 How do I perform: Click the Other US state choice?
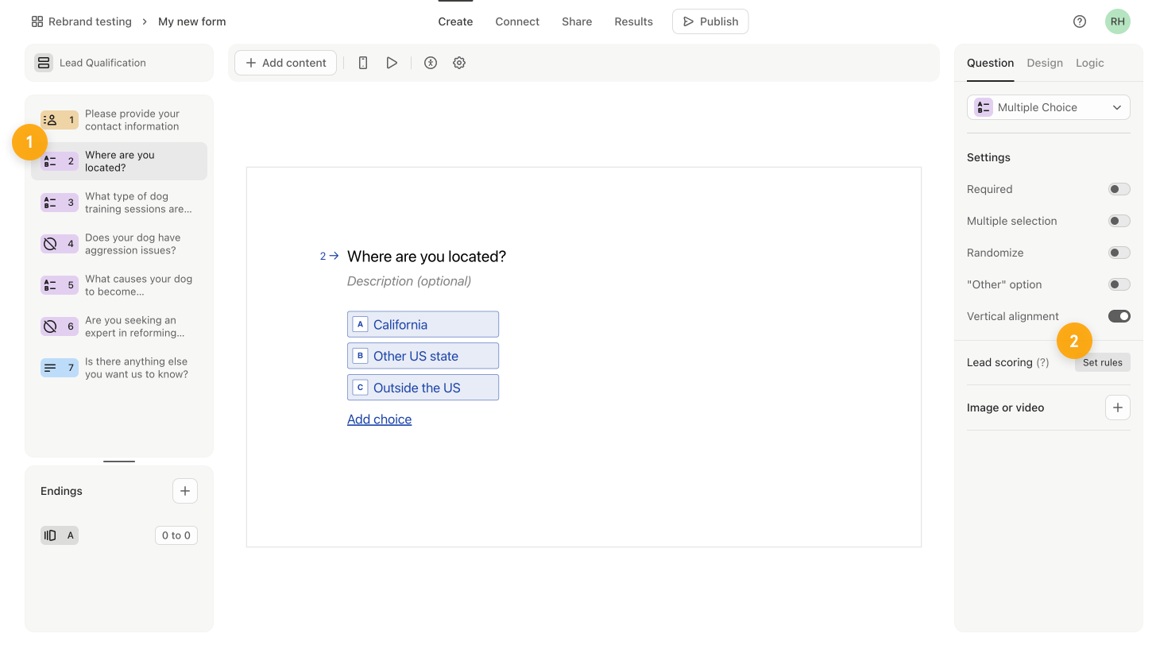(423, 356)
